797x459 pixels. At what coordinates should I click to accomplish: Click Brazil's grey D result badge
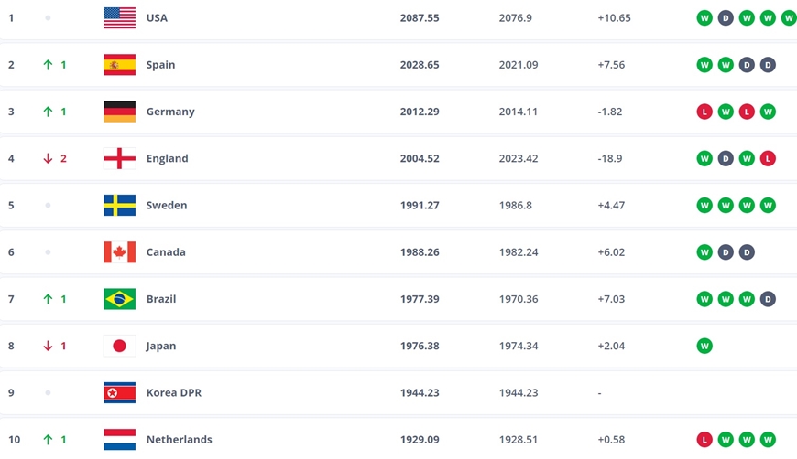click(x=768, y=299)
